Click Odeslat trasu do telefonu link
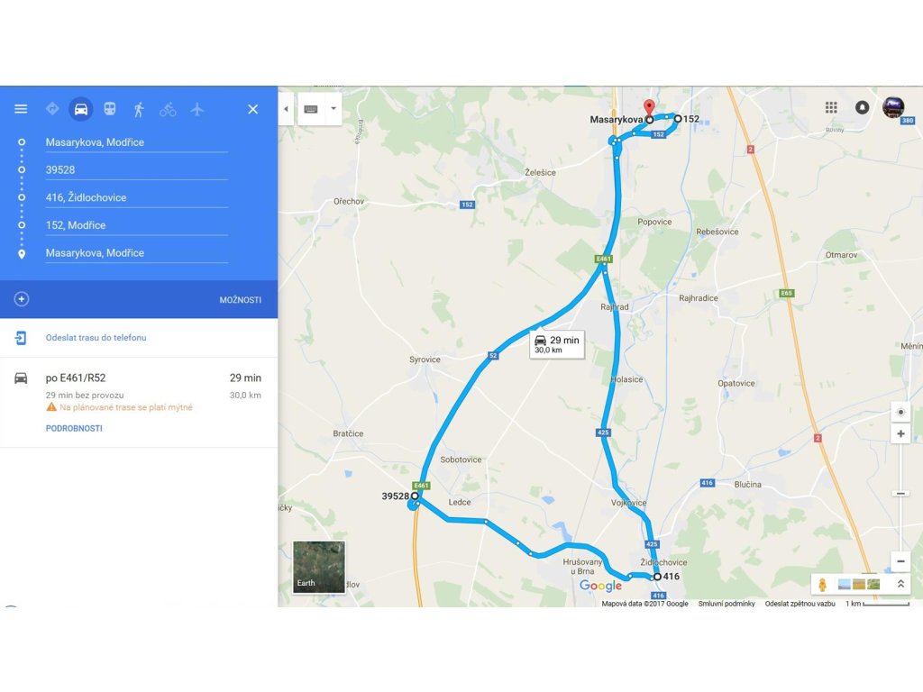Image resolution: width=923 pixels, height=692 pixels. click(x=96, y=338)
